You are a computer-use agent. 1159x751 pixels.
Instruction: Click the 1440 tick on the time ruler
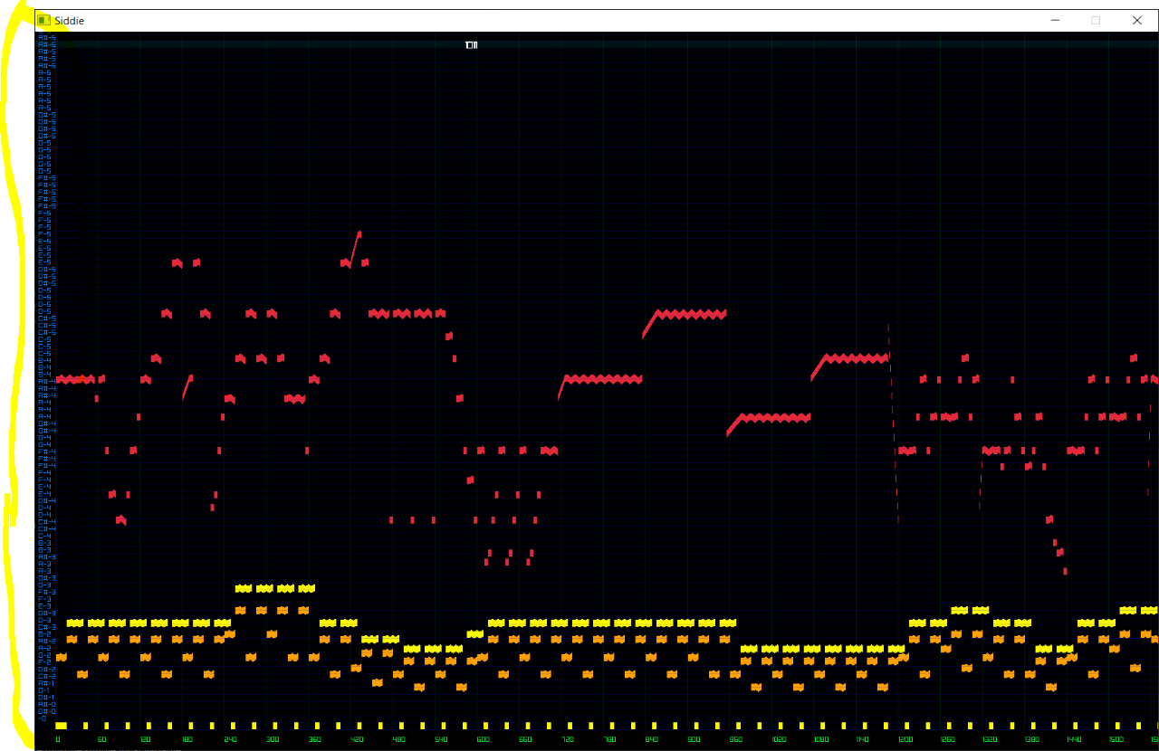pyautogui.click(x=1074, y=739)
